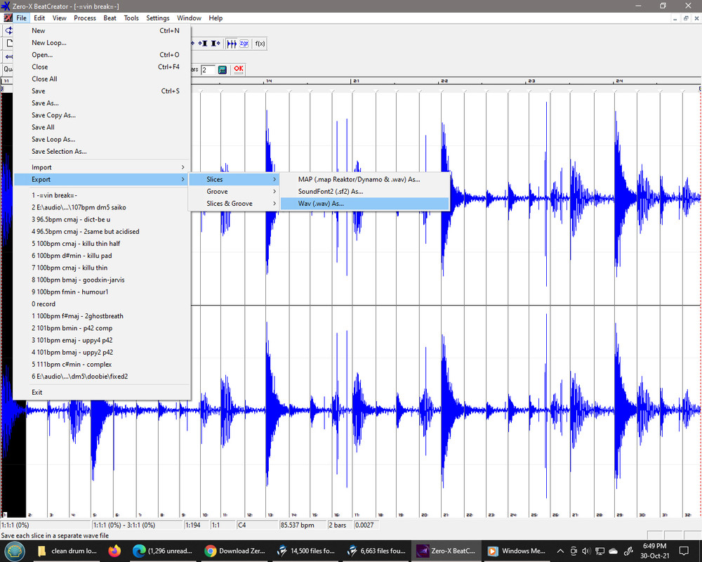Click the marker-left-of-bar toolbar icon
Screen dimensions: 702x562
203,44
